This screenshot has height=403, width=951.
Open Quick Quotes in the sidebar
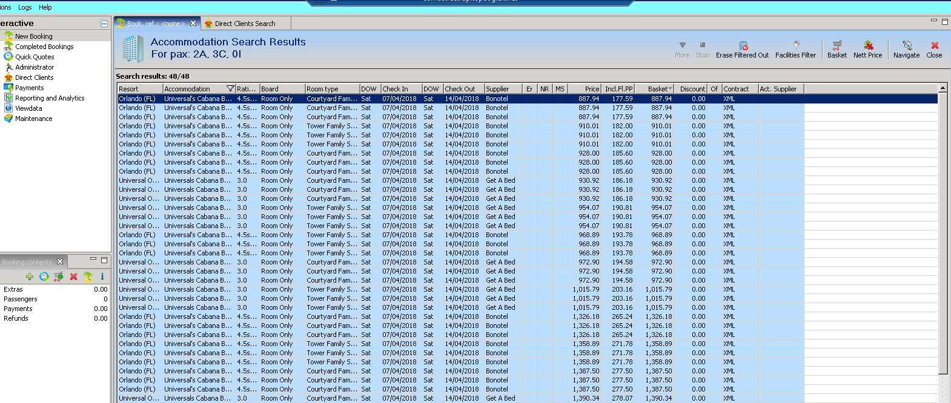tap(35, 57)
